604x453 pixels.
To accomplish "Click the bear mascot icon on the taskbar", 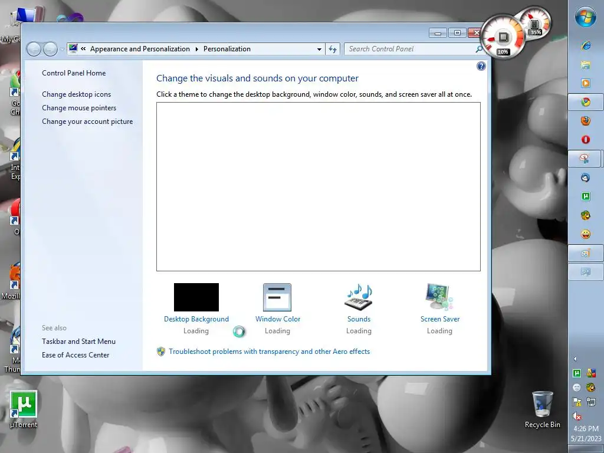I will 586,215.
